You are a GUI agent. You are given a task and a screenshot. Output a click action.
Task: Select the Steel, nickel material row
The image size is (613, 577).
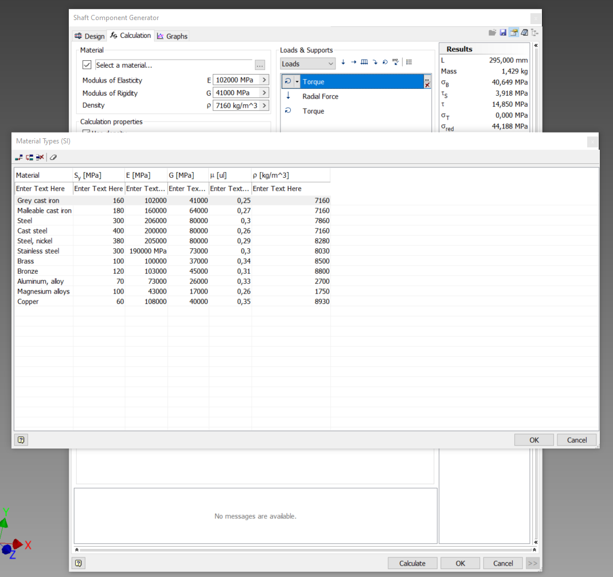173,241
